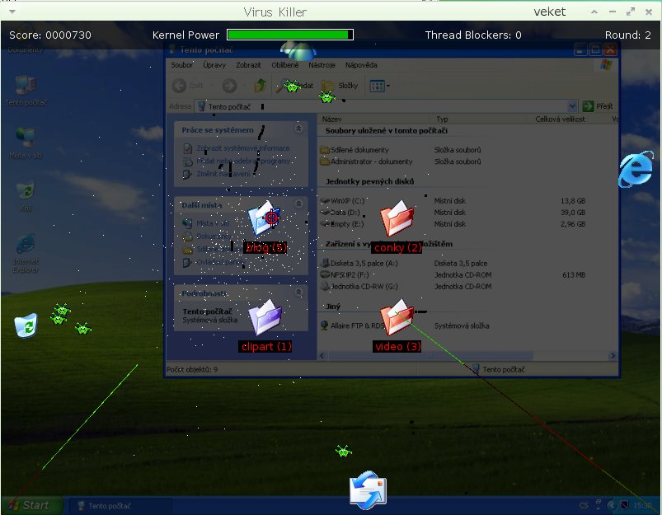Collapse the Práce se systémem panel
The image size is (662, 515).
[x=299, y=129]
